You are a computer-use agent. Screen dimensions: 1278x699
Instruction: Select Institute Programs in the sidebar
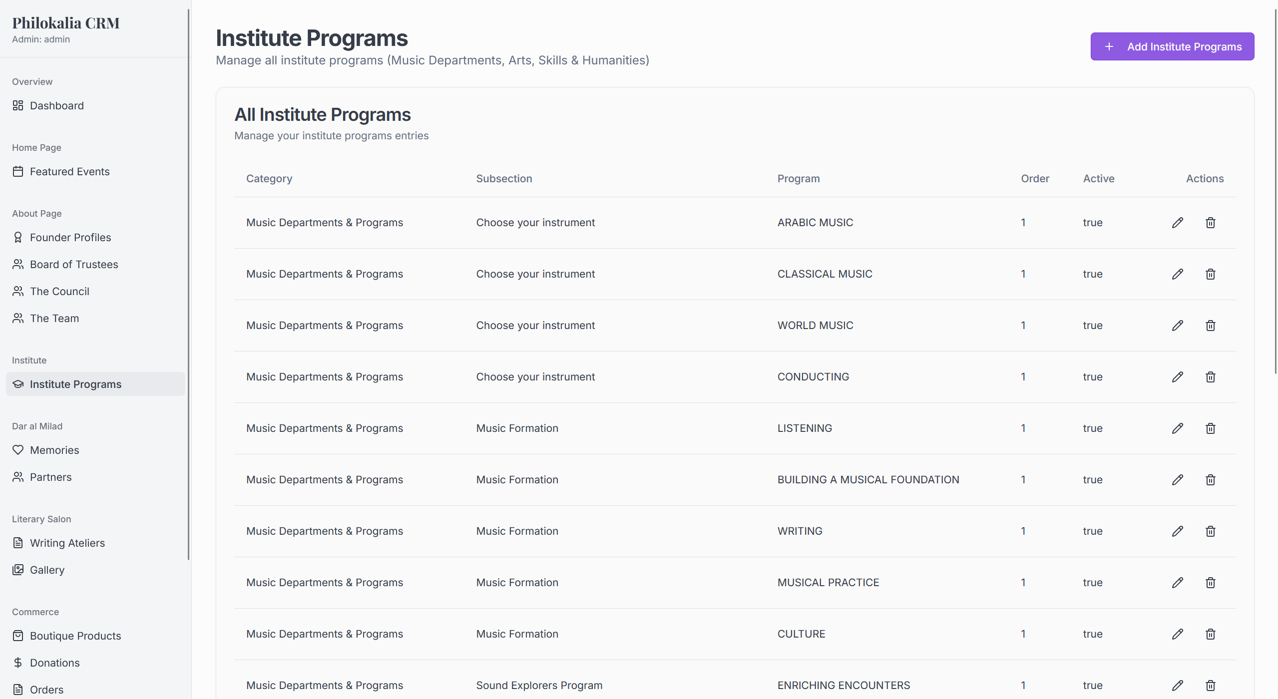click(x=75, y=384)
